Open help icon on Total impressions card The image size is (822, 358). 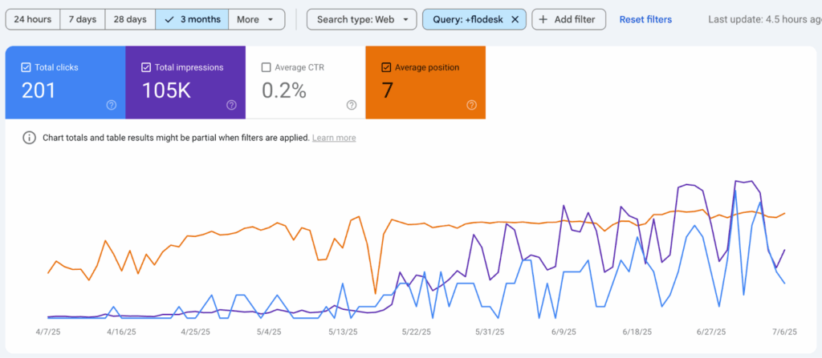231,105
